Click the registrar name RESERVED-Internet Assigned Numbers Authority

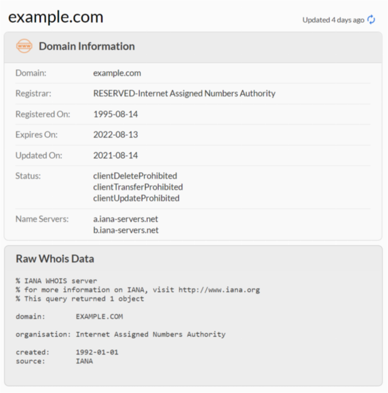pos(184,94)
